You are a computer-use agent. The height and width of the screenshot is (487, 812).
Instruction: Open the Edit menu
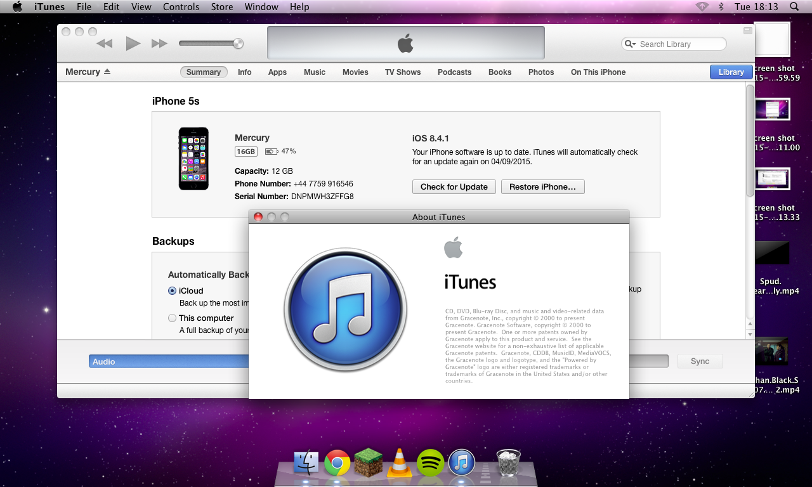click(x=111, y=7)
